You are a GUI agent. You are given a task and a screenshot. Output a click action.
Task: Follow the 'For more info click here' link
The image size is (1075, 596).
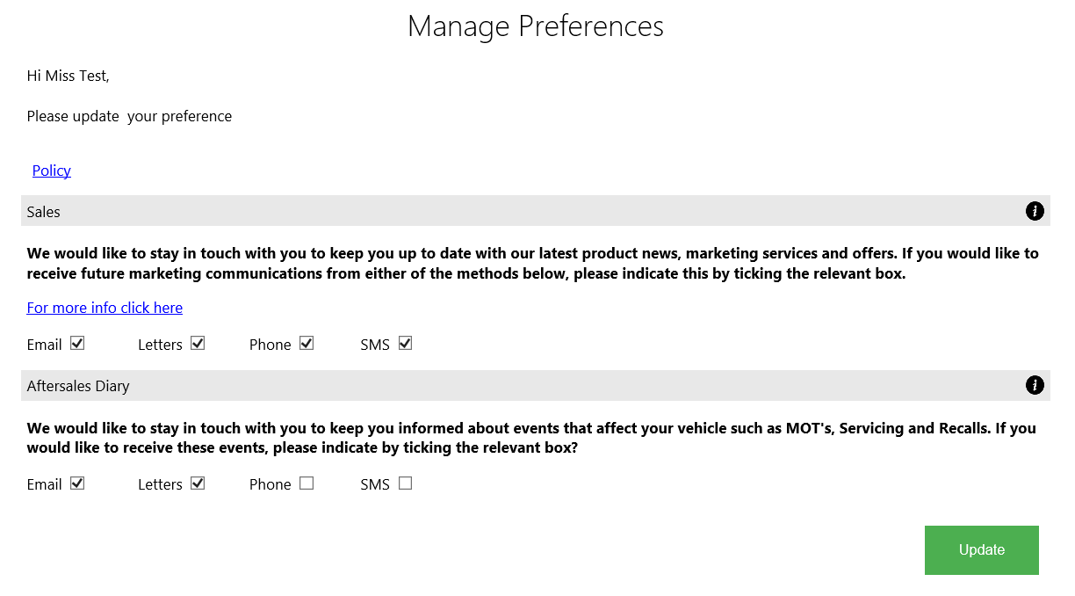point(105,308)
